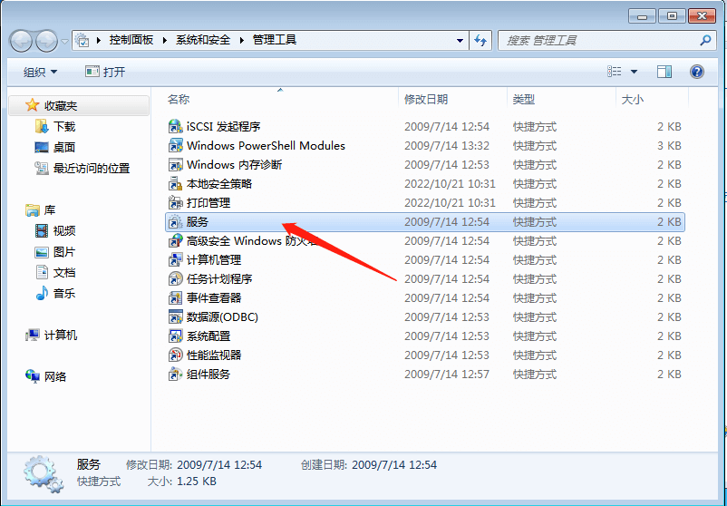727x506 pixels.
Task: Open the iSCSI 发起程序 shortcut icon
Action: pos(175,127)
